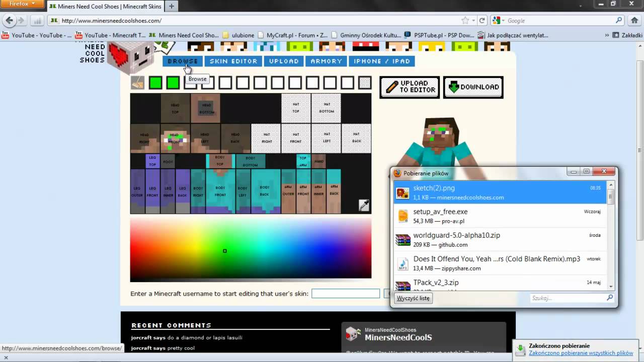The width and height of the screenshot is (644, 362).
Task: Click the Home button in toolbar
Action: [633, 21]
